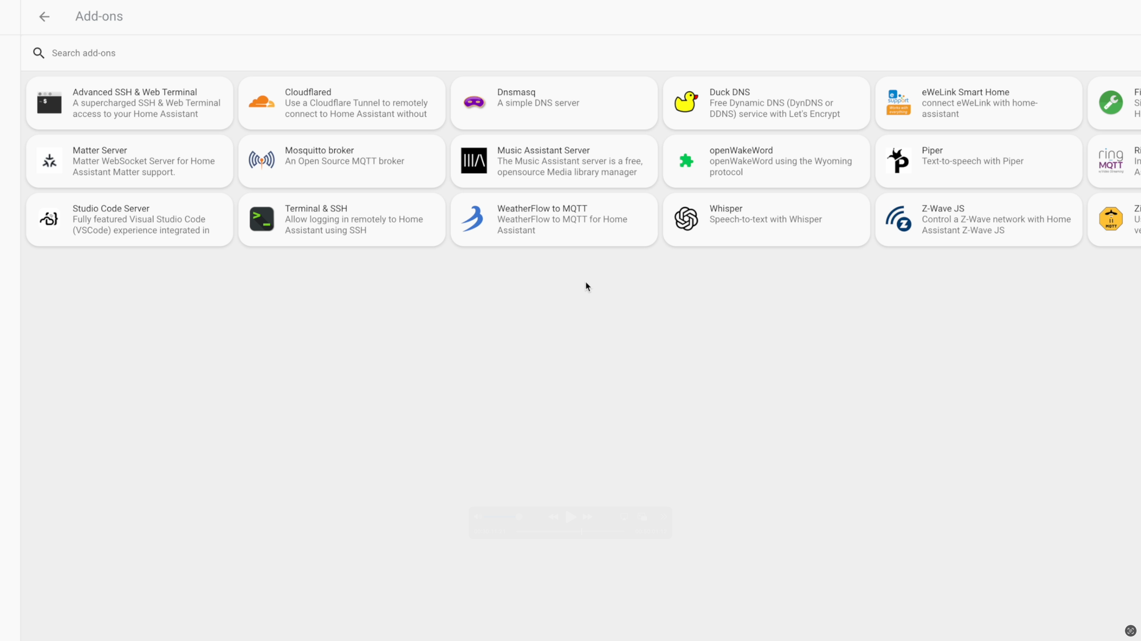Focus the Search add-ons field
The width and height of the screenshot is (1141, 641).
coord(582,53)
